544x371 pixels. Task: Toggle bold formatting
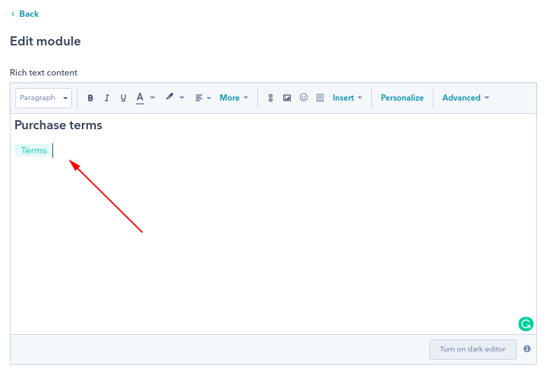click(x=90, y=99)
